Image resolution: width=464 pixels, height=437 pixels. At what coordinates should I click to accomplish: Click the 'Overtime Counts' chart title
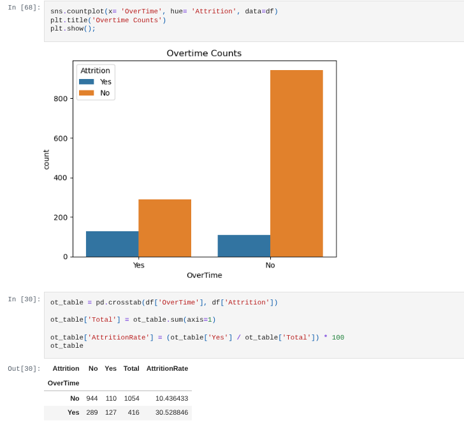tap(204, 54)
